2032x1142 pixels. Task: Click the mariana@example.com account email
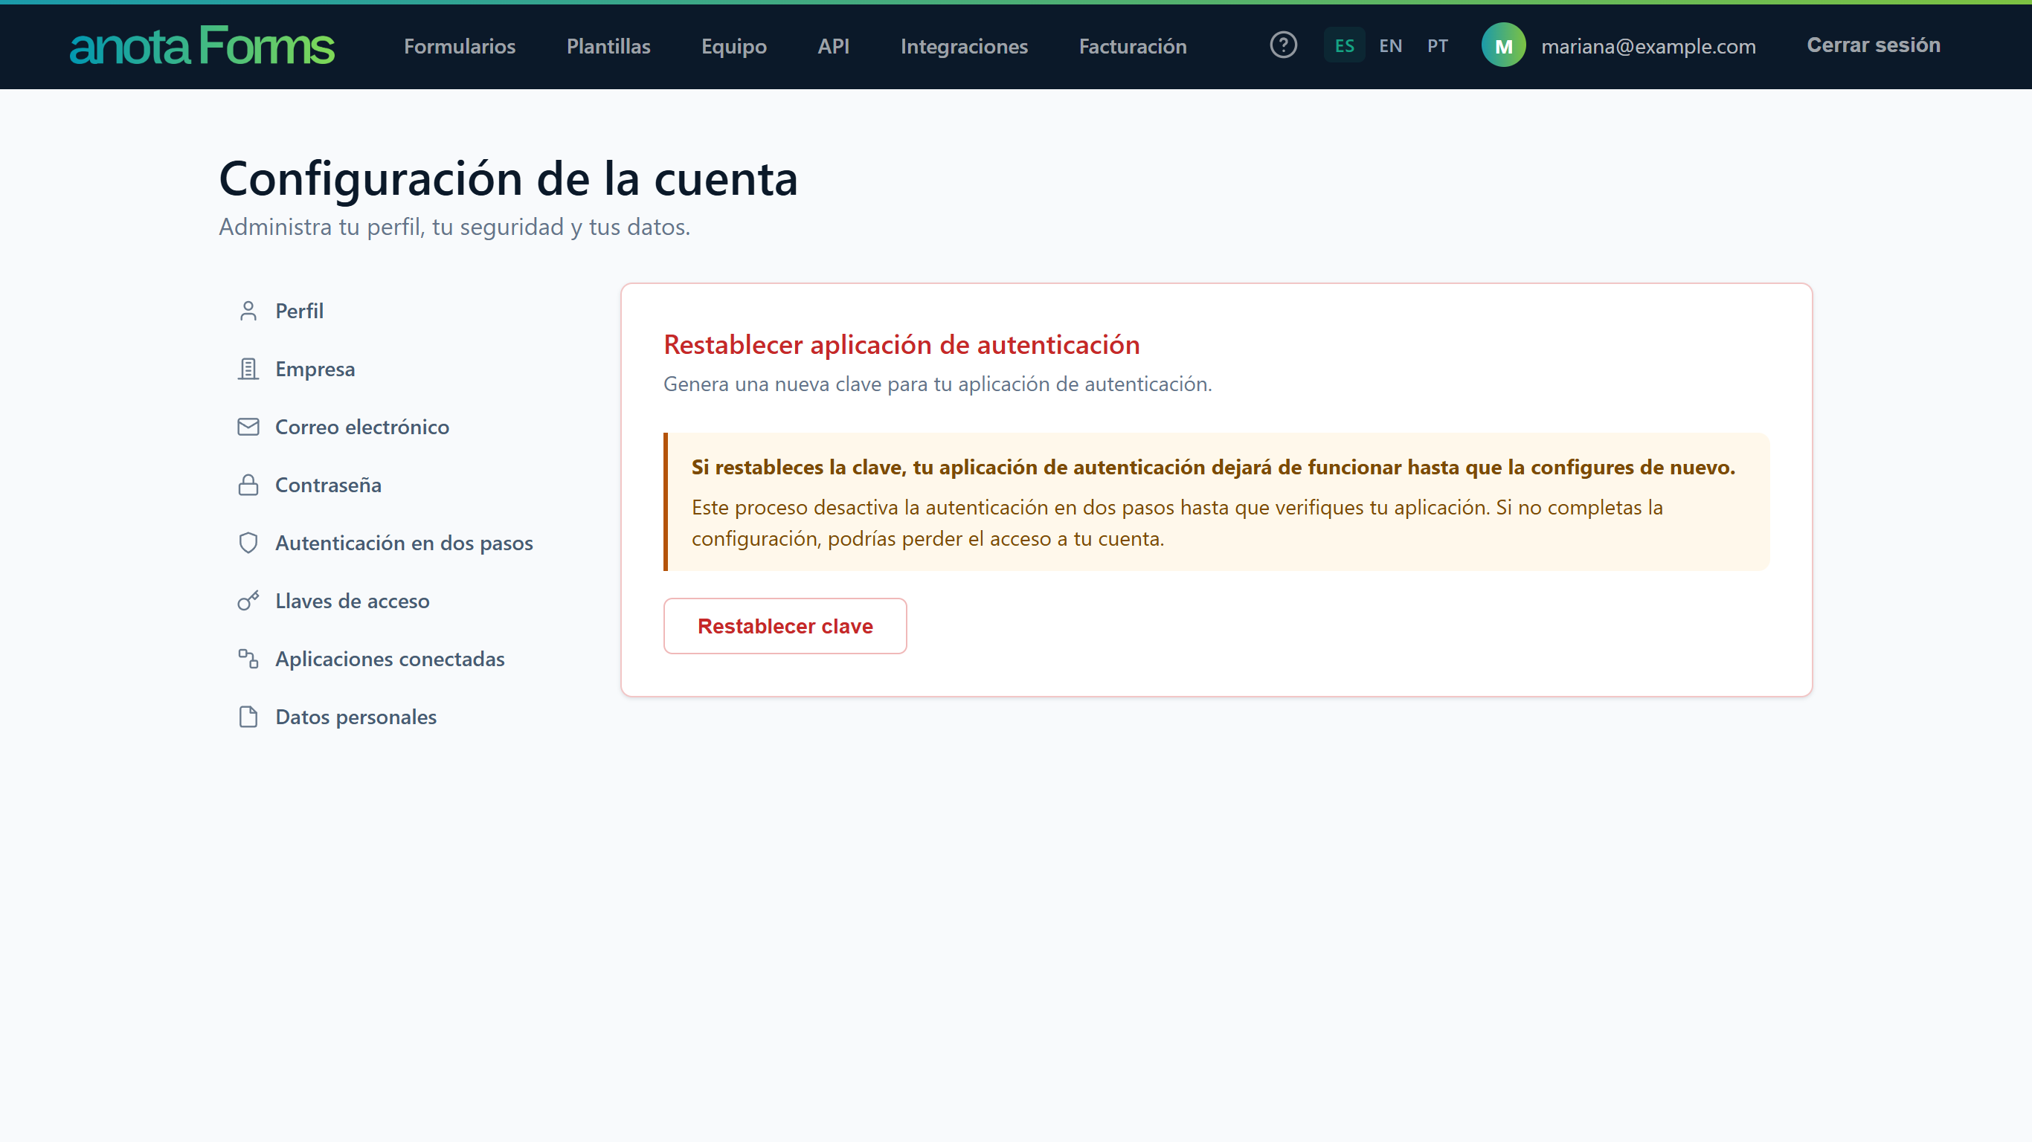[1649, 46]
